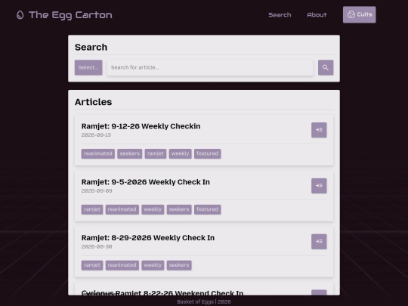Select weekly tag on 9-12-26 article
This screenshot has height=306, width=408.
[x=180, y=154]
